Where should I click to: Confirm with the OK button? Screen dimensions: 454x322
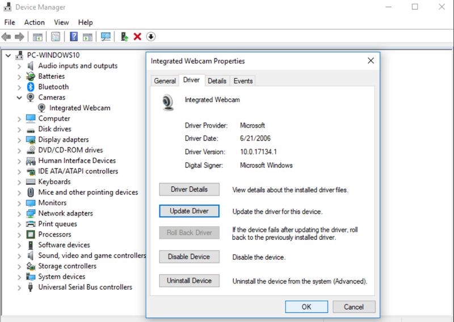306,307
